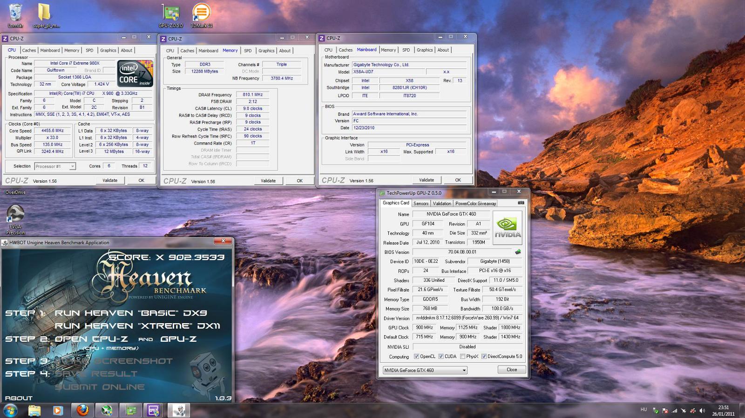Image resolution: width=745 pixels, height=418 pixels.
Task: Open Windows Explorer from the taskbar
Action: [x=34, y=411]
